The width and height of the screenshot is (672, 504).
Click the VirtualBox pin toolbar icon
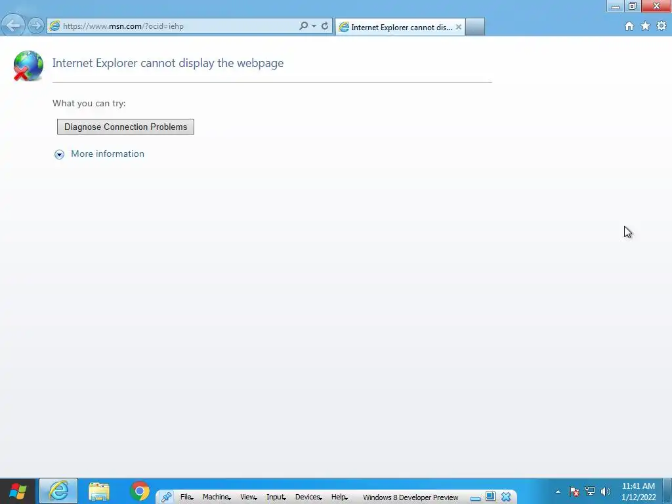click(x=166, y=497)
